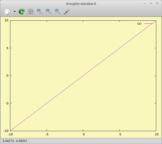The width and height of the screenshot is (162, 144).
Task: Click the -5 label on the x-axis
Action: click(x=47, y=134)
